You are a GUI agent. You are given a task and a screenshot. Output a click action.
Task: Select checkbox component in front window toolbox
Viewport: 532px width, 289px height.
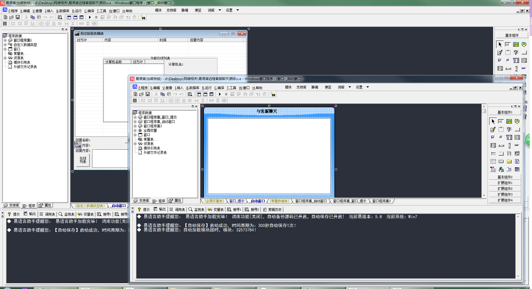click(493, 137)
